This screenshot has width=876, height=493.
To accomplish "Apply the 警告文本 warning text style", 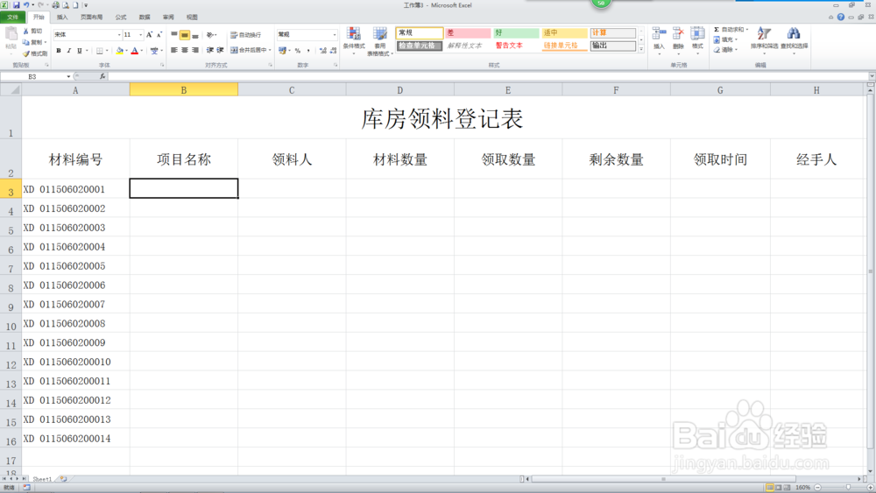I will 516,46.
